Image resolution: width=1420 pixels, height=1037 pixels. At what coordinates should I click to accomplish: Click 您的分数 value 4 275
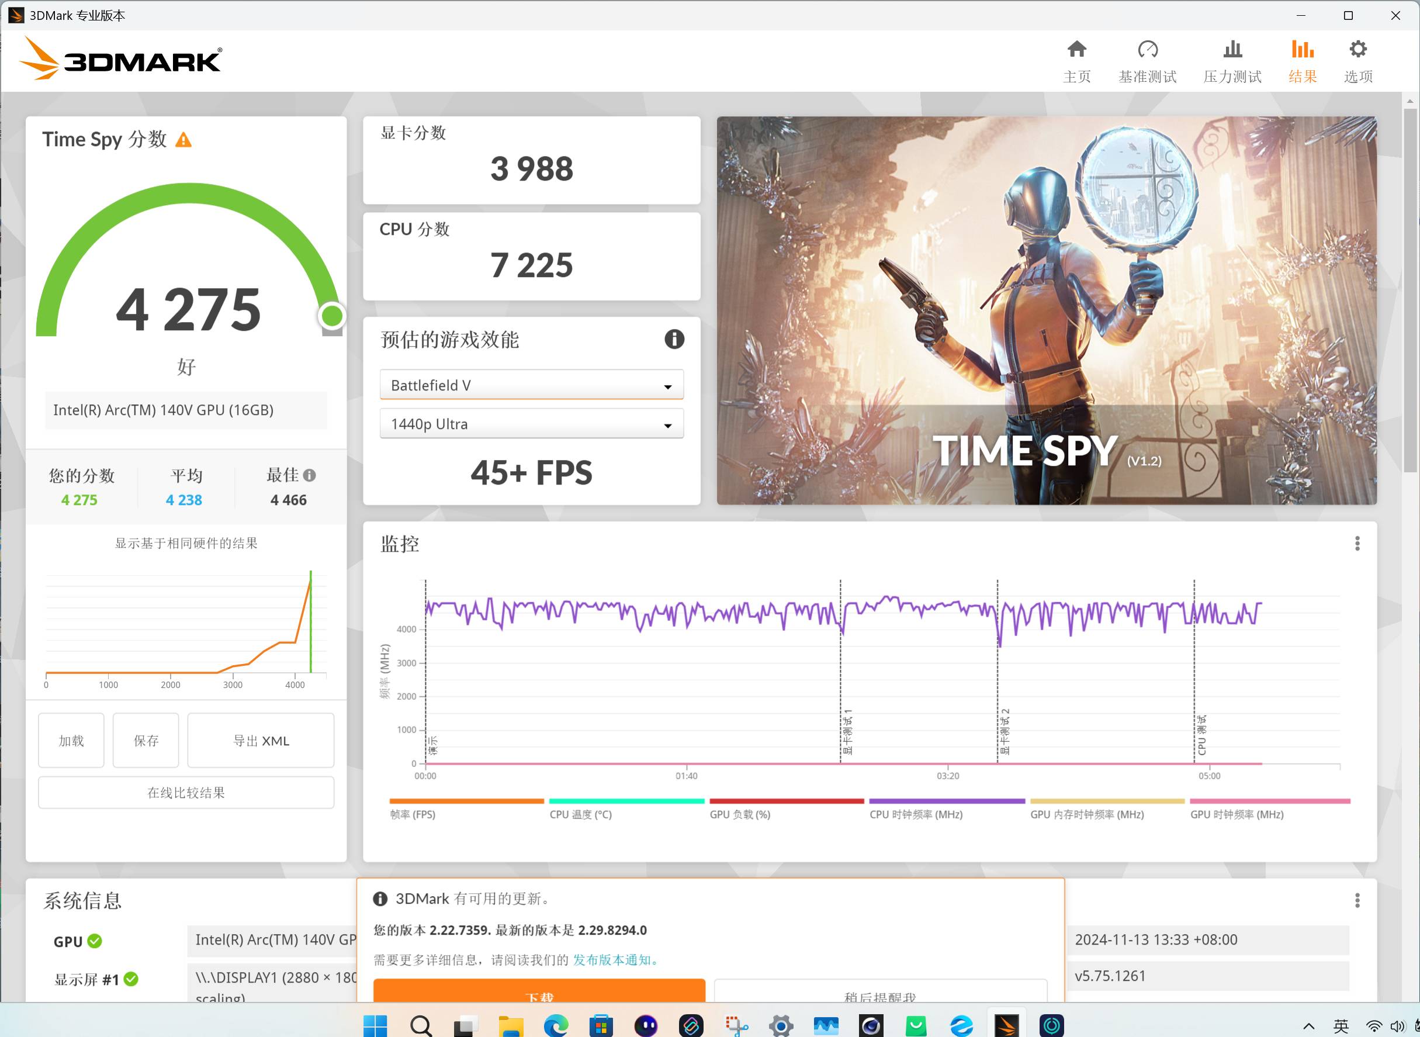click(x=79, y=500)
